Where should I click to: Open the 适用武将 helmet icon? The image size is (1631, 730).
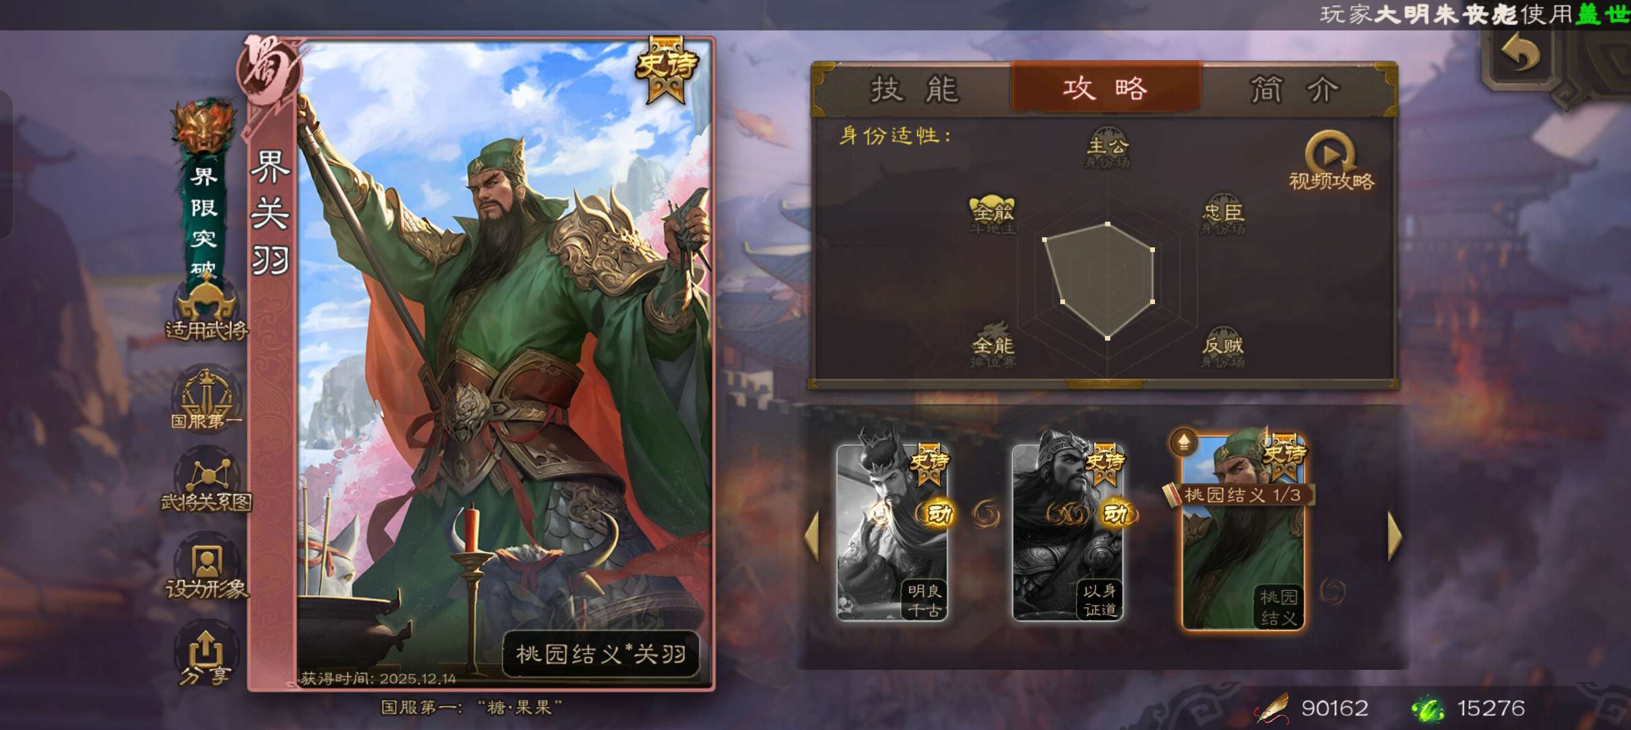pyautogui.click(x=206, y=309)
